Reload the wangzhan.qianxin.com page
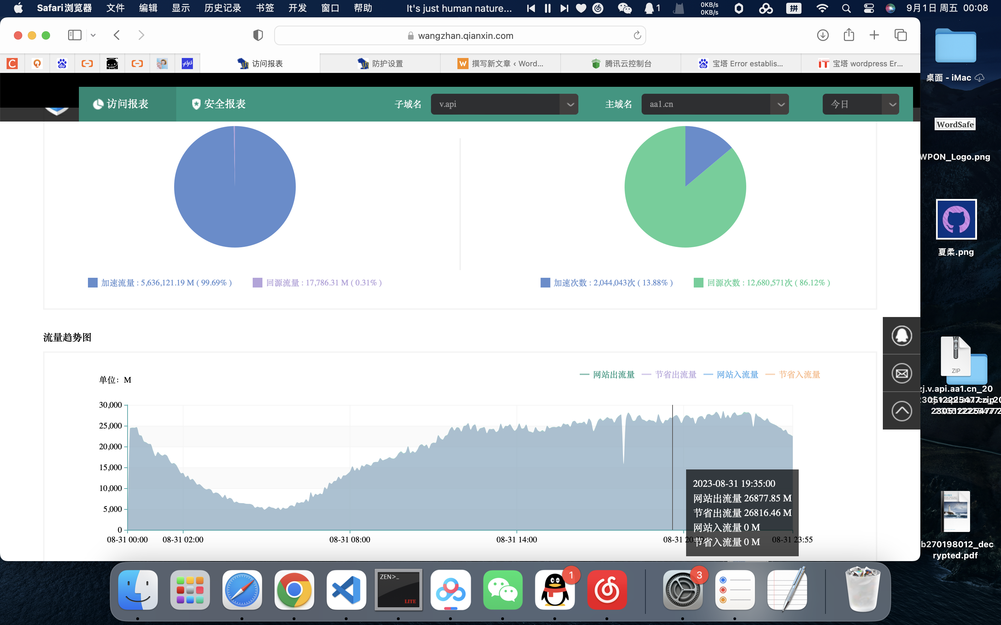This screenshot has height=625, width=1001. coord(637,35)
